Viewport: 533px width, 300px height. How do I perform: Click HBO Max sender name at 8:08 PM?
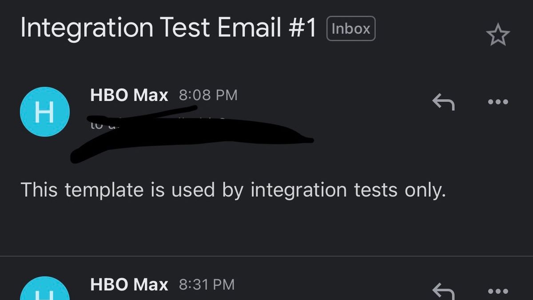129,95
